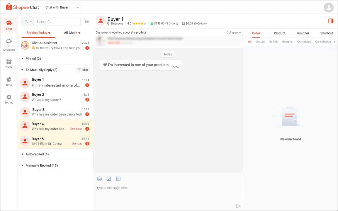Image resolution: width=338 pixels, height=211 pixels.
Task: Switch to All Chats tab
Action: point(72,33)
